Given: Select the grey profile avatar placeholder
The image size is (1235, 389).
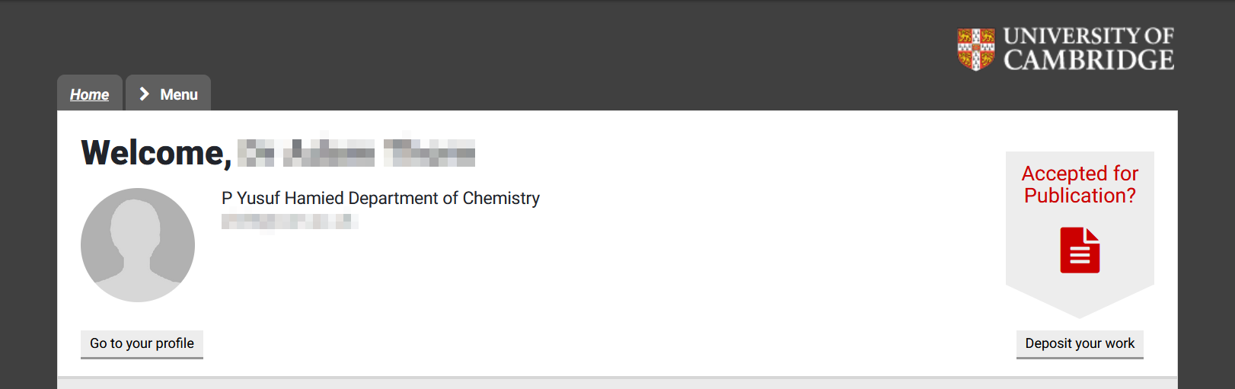Looking at the screenshot, I should pyautogui.click(x=138, y=245).
